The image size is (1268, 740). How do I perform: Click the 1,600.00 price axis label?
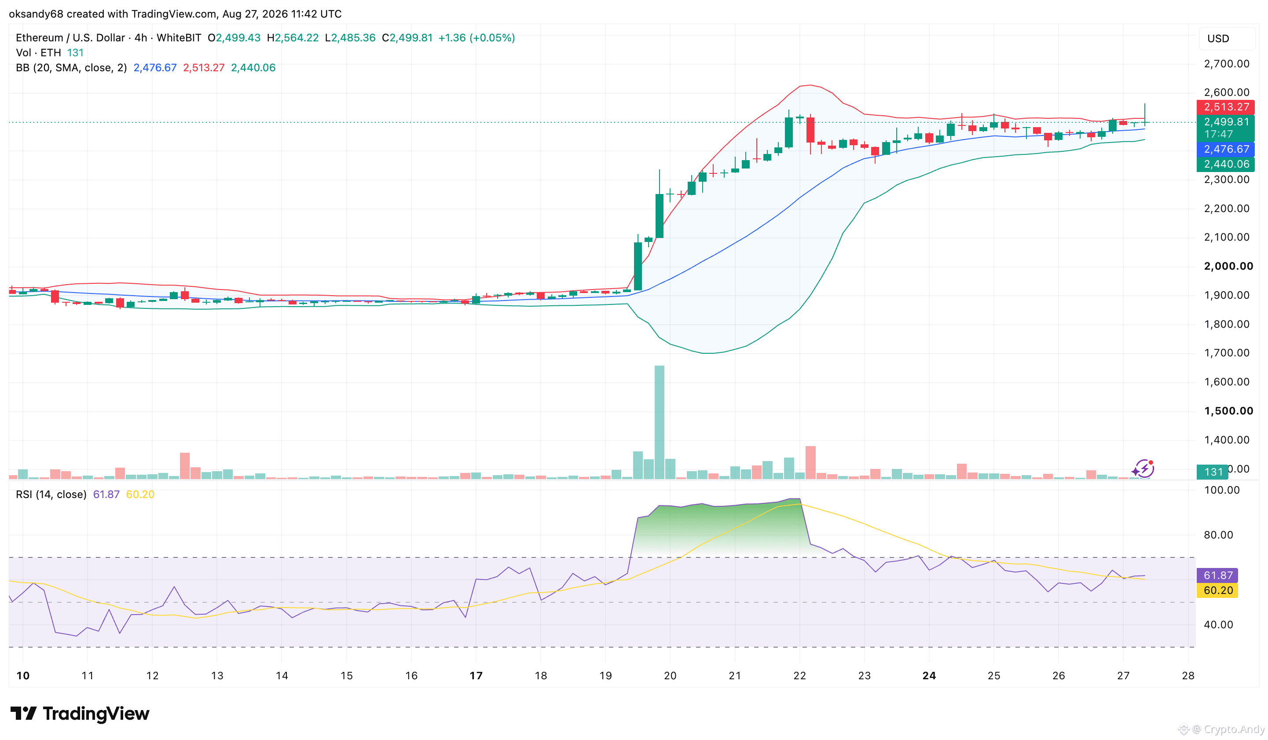coord(1227,382)
